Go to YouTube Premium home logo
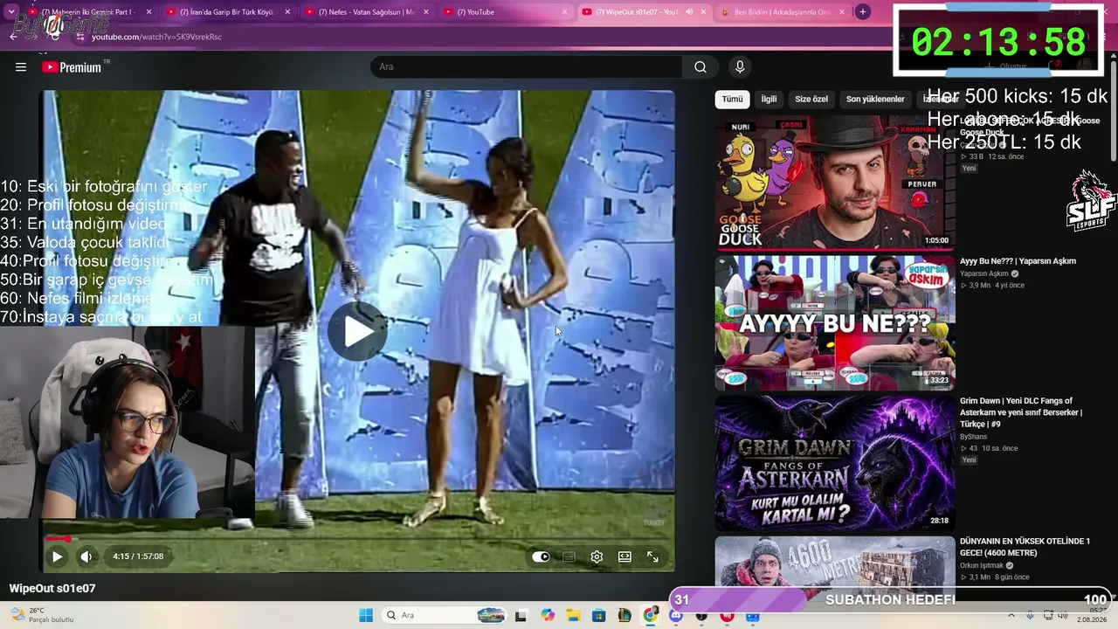Image resolution: width=1118 pixels, height=629 pixels. 72,67
